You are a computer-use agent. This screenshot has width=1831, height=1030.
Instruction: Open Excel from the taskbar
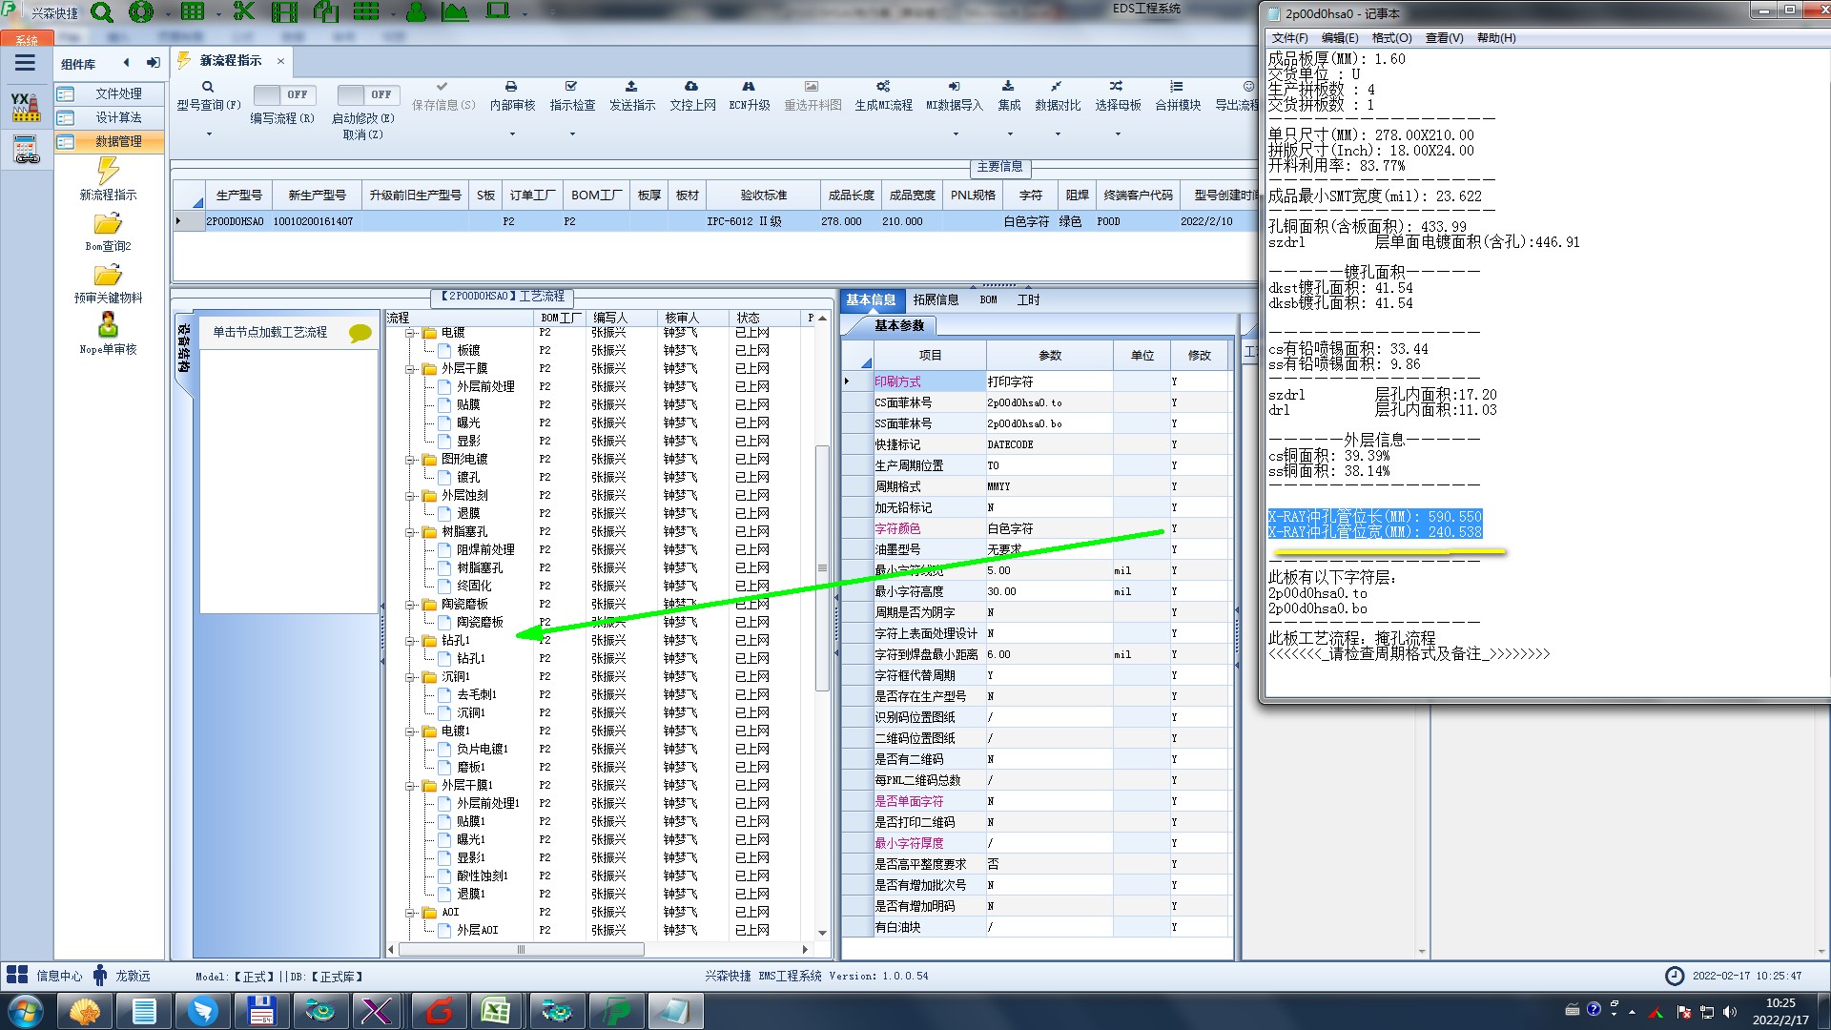(495, 1011)
